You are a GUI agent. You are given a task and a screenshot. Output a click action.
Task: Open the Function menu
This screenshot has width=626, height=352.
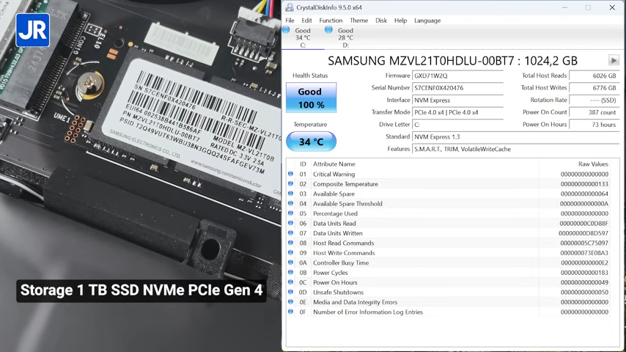(x=331, y=21)
